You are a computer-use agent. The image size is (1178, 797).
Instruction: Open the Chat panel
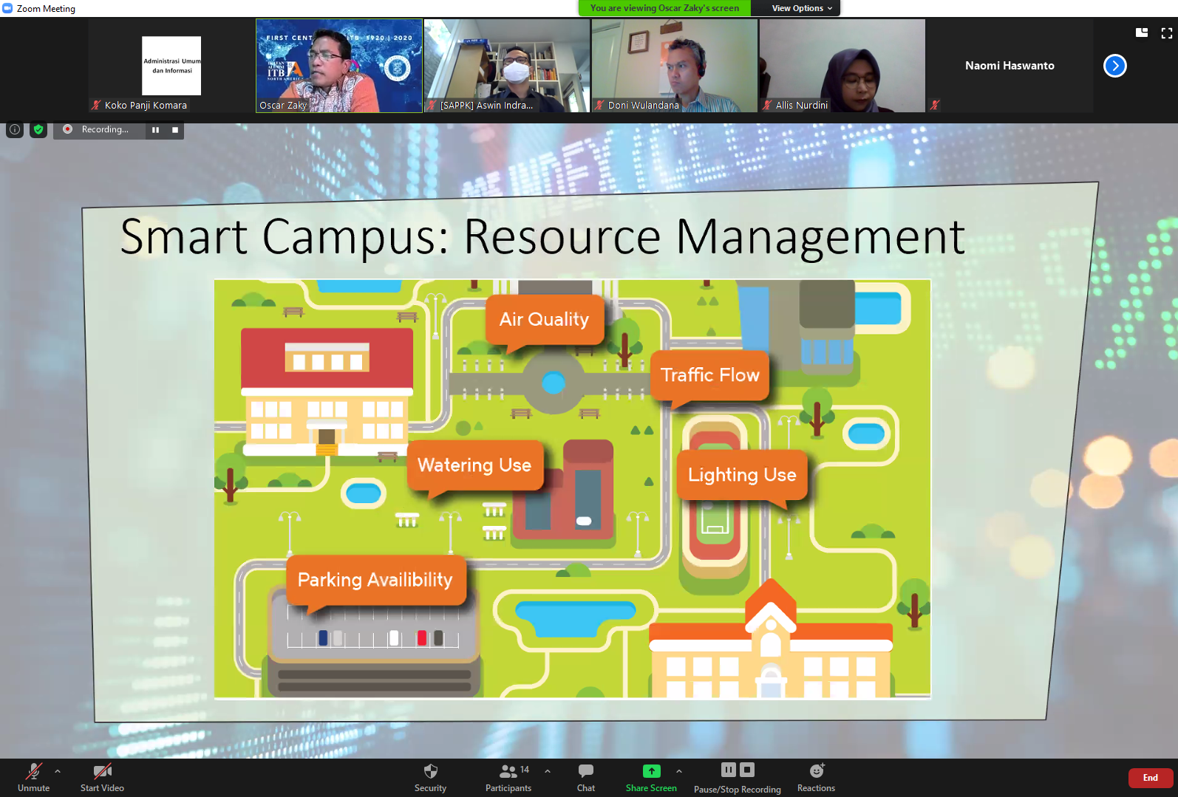coord(585,776)
